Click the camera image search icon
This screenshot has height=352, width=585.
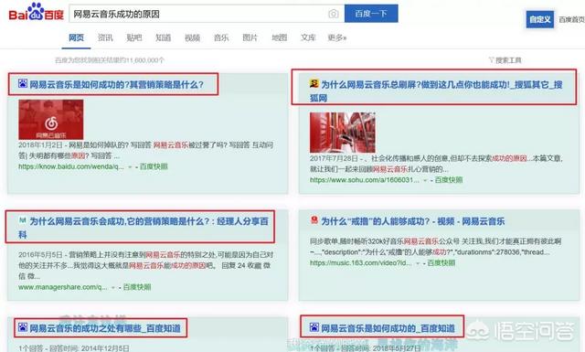click(333, 14)
